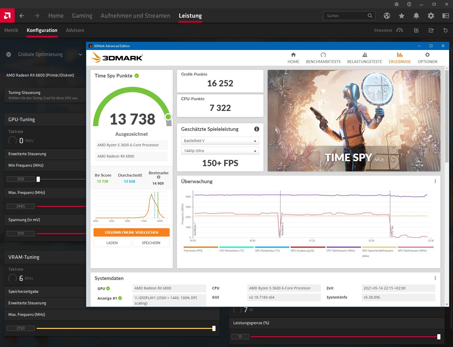Click the Max. Frequenz 2485 value field

pyautogui.click(x=21, y=206)
